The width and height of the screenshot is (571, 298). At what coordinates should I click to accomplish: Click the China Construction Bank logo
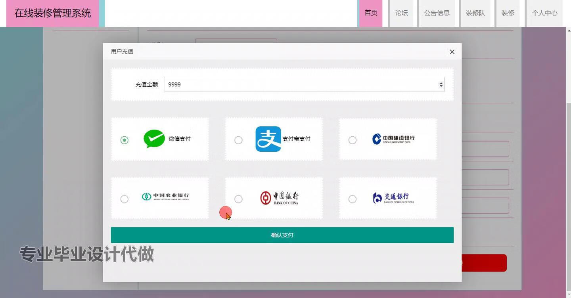coord(393,139)
